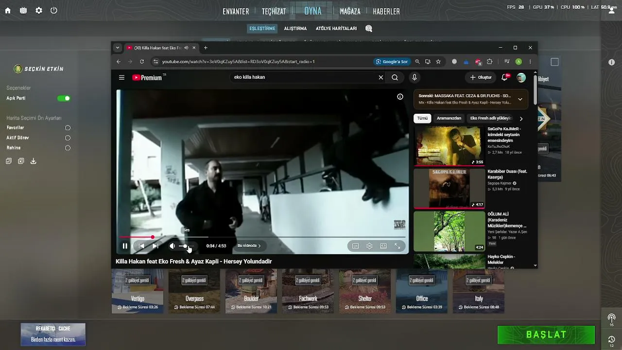Open a new Chrome tab
This screenshot has width=622, height=350.
206,48
